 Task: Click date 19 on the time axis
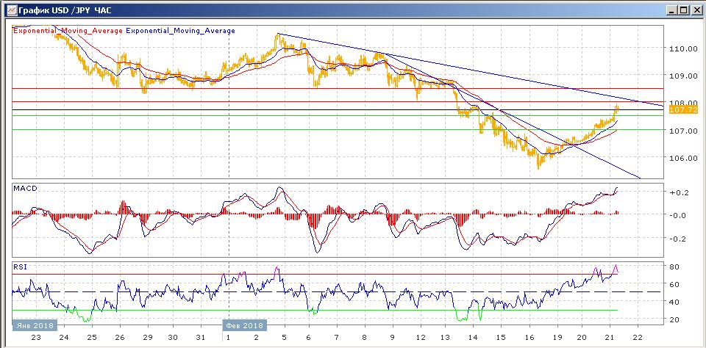click(557, 338)
